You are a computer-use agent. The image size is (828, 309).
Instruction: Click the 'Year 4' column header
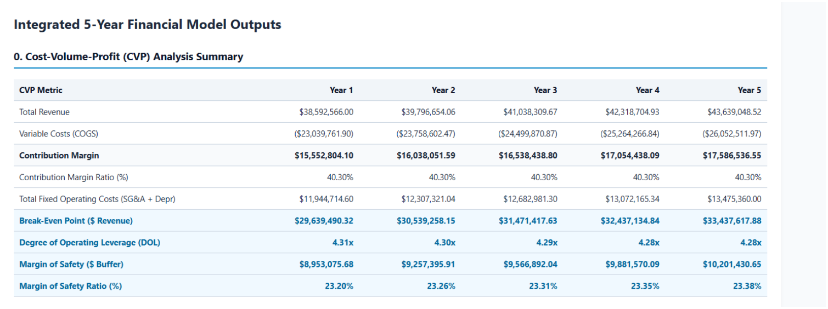[x=647, y=90]
